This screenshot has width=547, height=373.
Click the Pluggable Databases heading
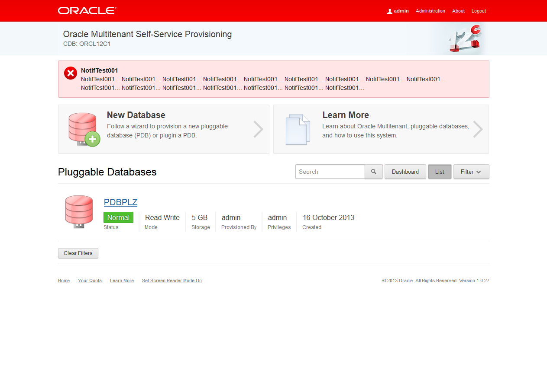[x=107, y=172]
